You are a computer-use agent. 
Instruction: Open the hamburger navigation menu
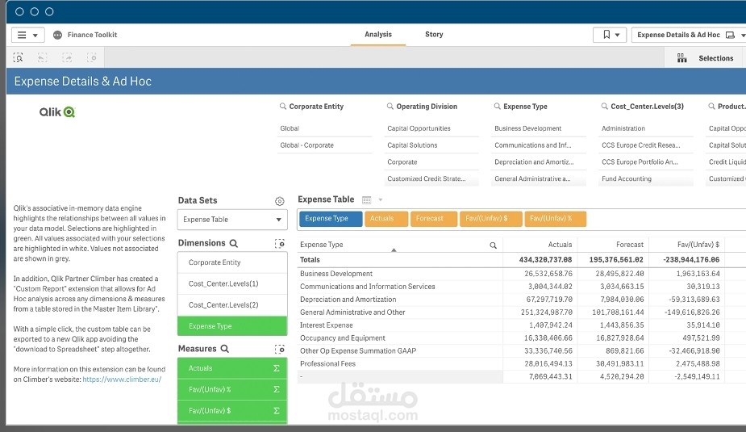(27, 35)
